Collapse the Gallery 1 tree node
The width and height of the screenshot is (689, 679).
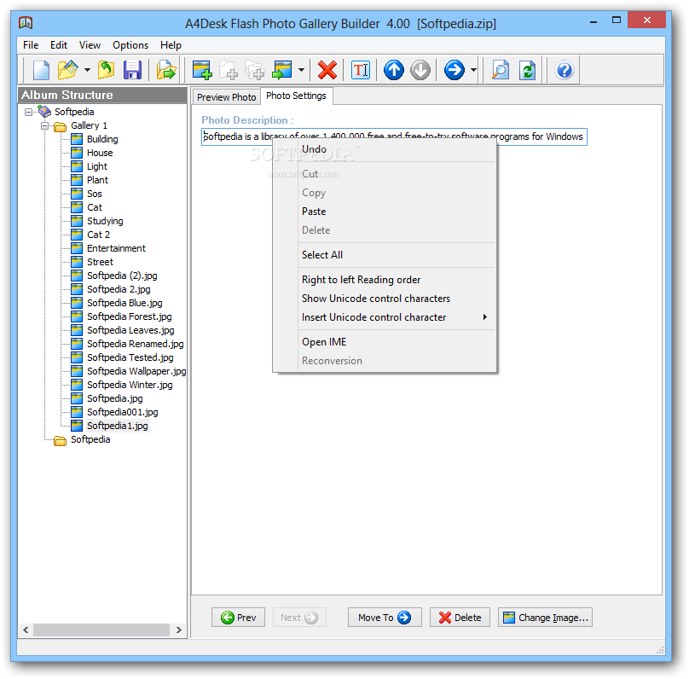point(44,125)
